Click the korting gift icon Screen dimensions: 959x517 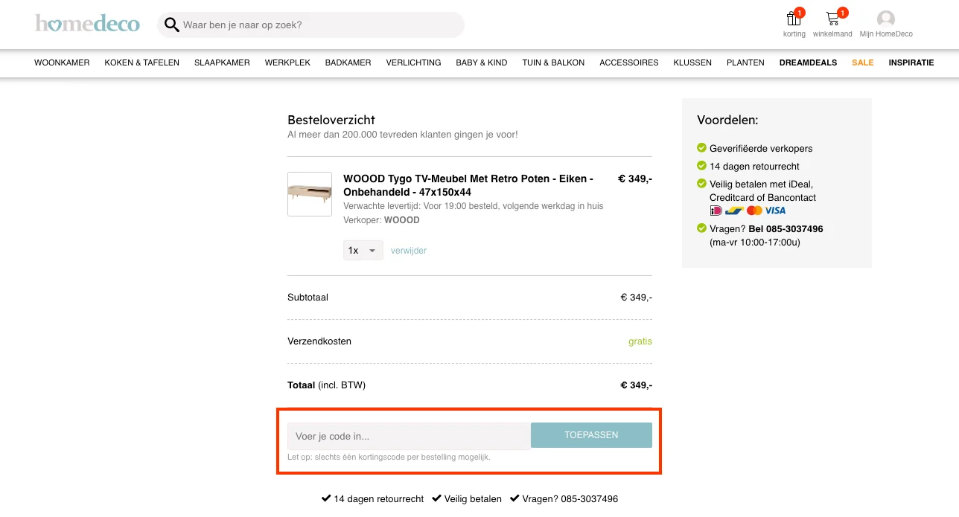tap(792, 18)
